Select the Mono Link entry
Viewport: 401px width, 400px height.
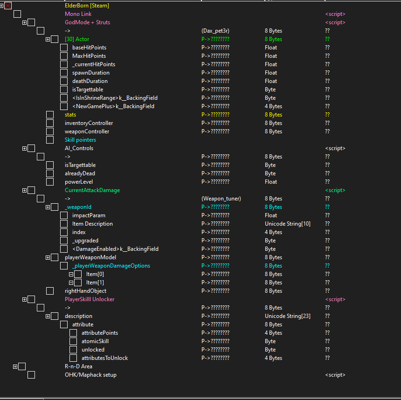(78, 14)
